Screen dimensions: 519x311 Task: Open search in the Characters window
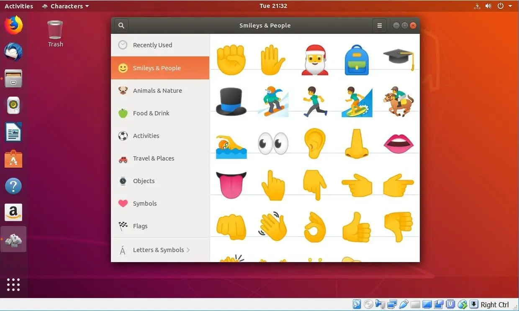pyautogui.click(x=121, y=25)
